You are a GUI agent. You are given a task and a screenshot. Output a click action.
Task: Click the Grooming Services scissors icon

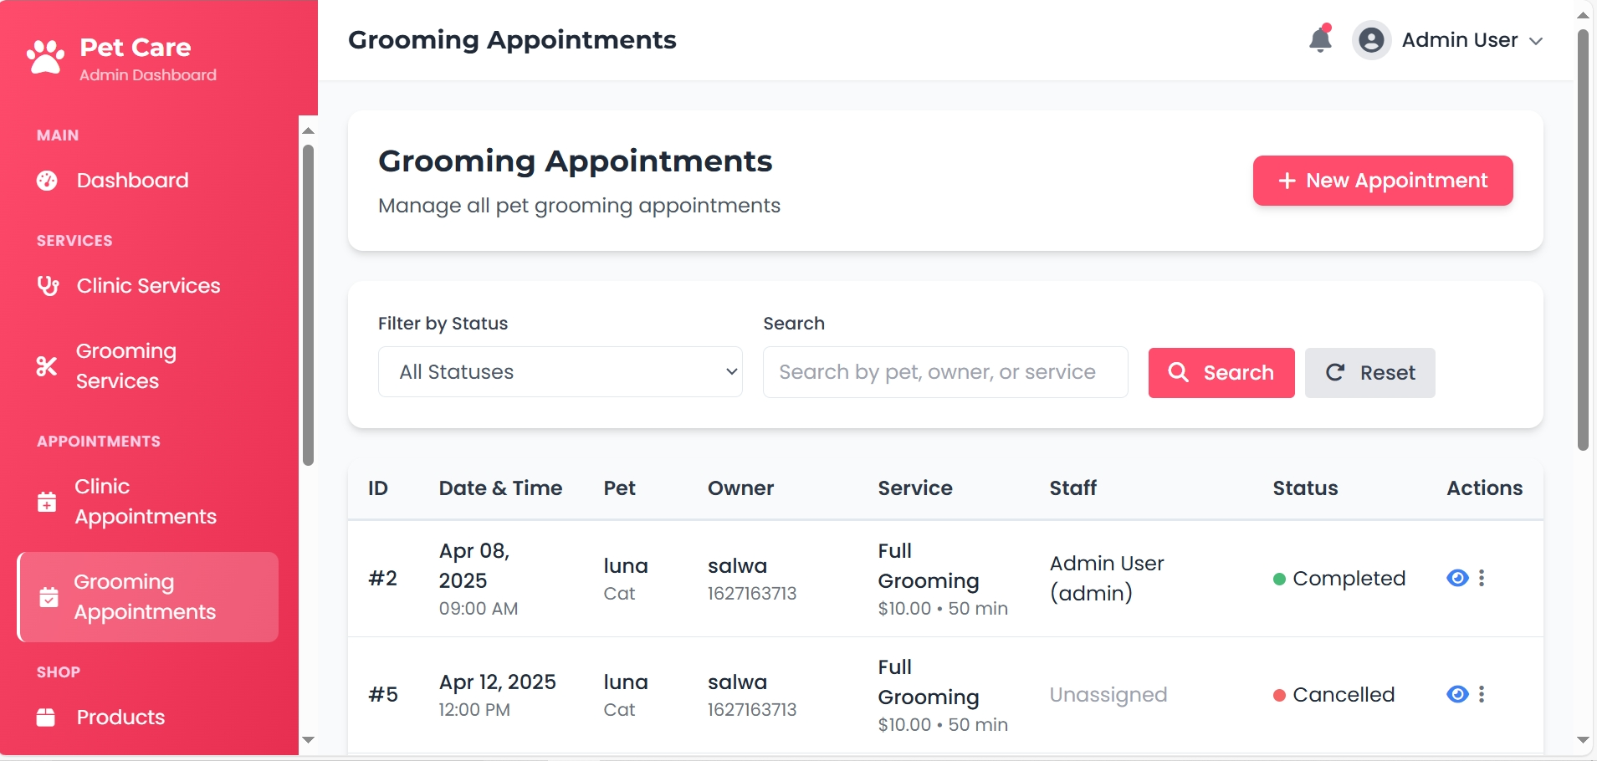(x=47, y=366)
